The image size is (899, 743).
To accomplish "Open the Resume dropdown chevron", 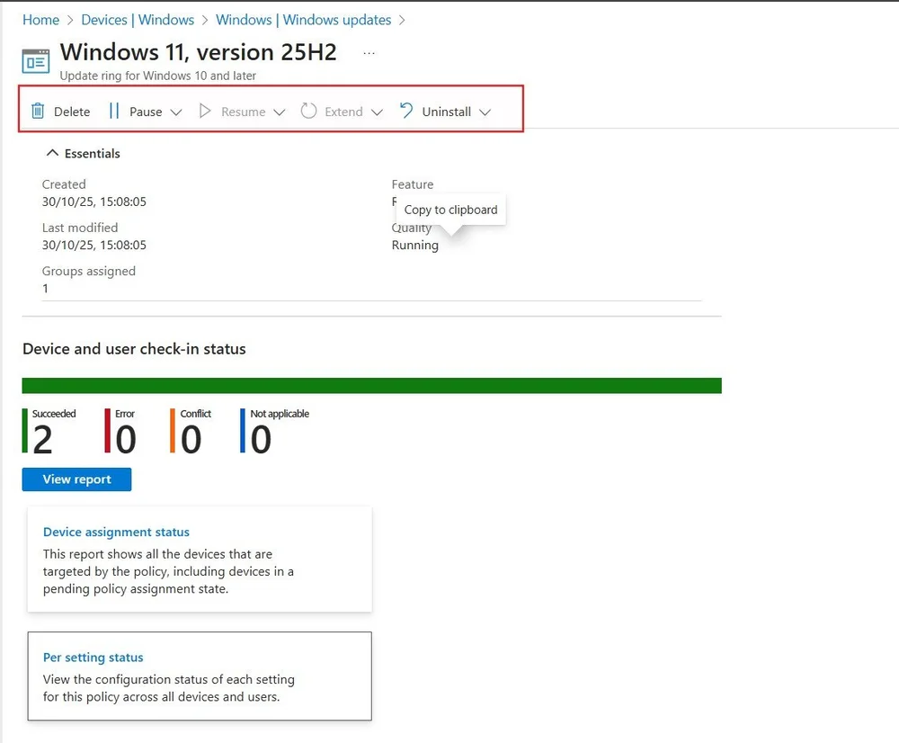I will click(x=280, y=112).
